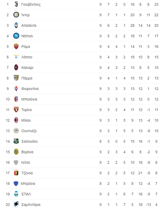This screenshot has width=164, height=210.
Task: Click the Βερόνα team name
Action: 27,152
